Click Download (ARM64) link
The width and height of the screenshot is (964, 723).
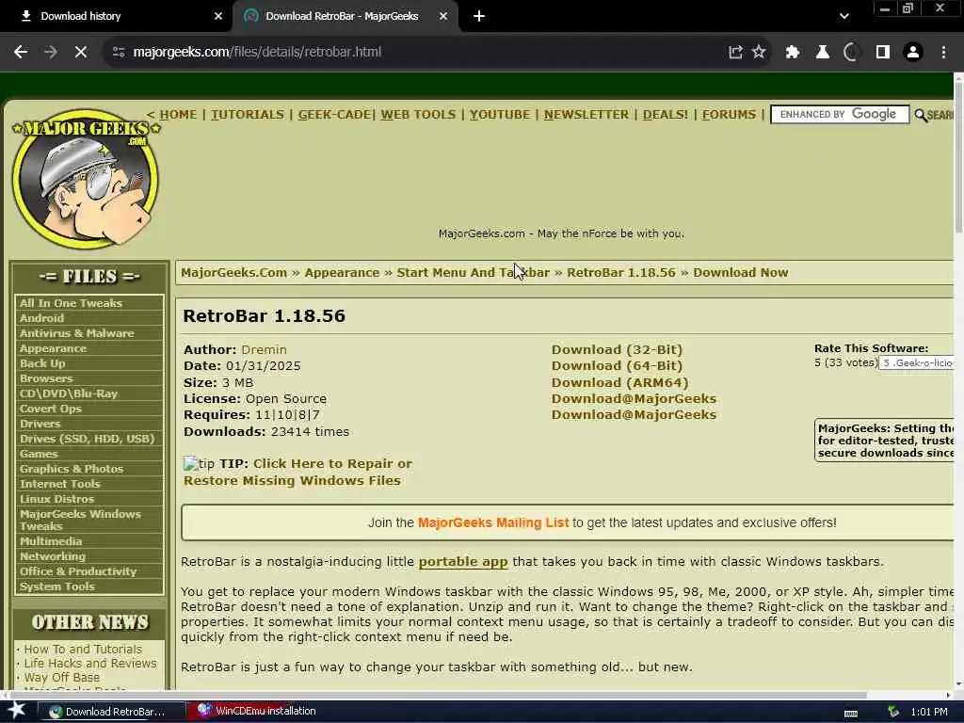[619, 382]
